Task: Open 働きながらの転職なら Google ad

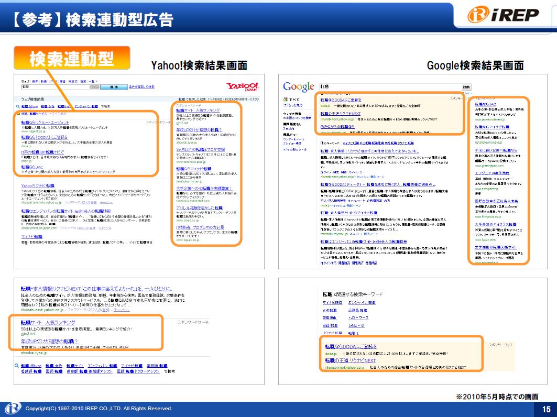Action: click(337, 126)
